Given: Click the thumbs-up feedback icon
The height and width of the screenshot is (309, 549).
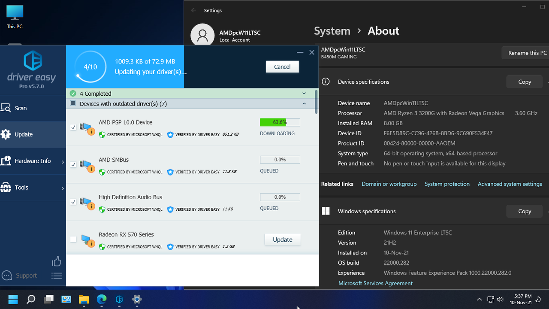Looking at the screenshot, I should coord(57,261).
